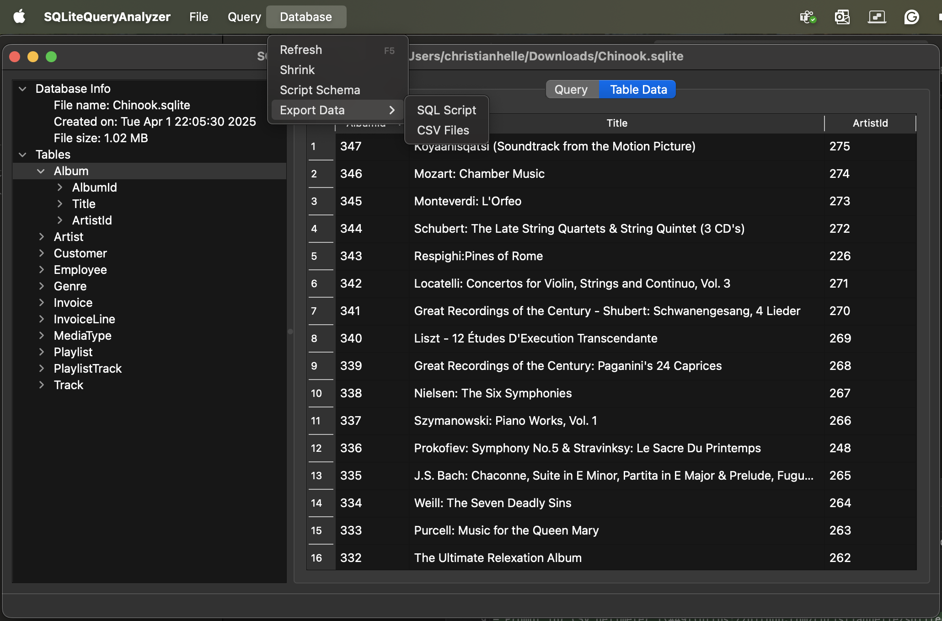Click the red close window button
Screen dimensions: 942x621
pos(15,57)
